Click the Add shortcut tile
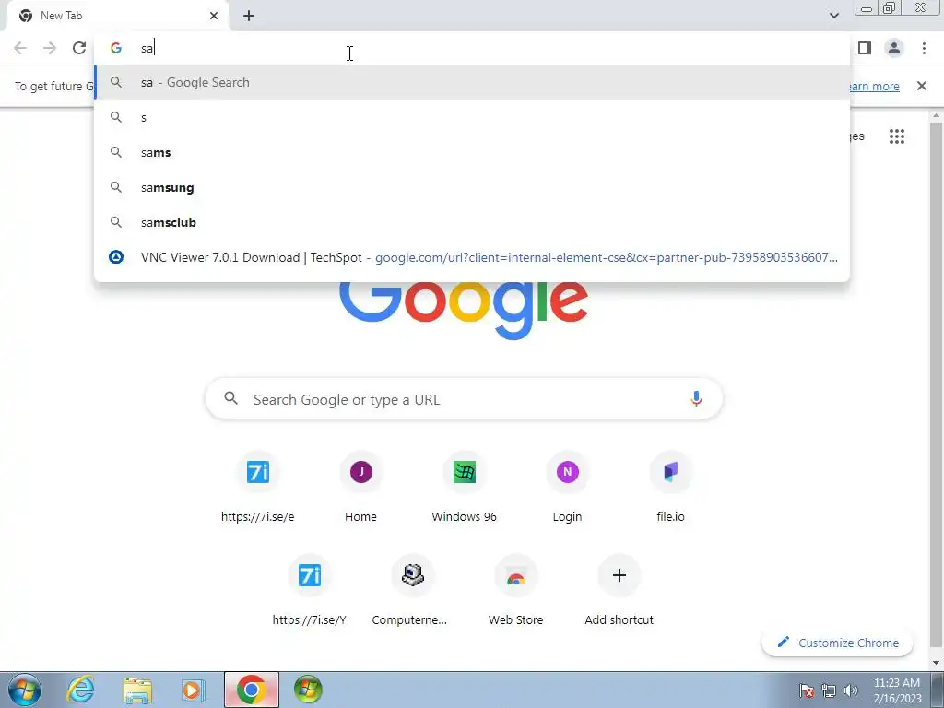The height and width of the screenshot is (708, 944). [x=619, y=591]
